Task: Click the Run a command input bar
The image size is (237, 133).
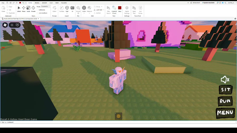Action: [118, 122]
